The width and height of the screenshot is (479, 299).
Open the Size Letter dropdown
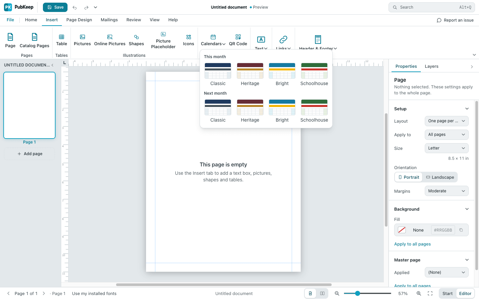(x=447, y=148)
